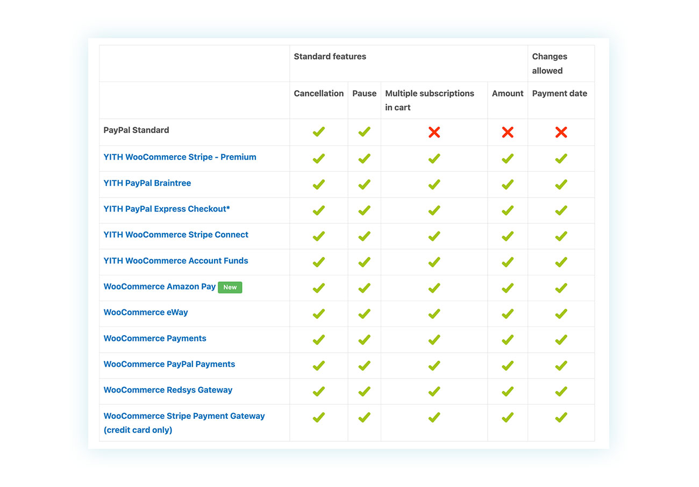
Task: Click the Amount column header
Action: (508, 93)
